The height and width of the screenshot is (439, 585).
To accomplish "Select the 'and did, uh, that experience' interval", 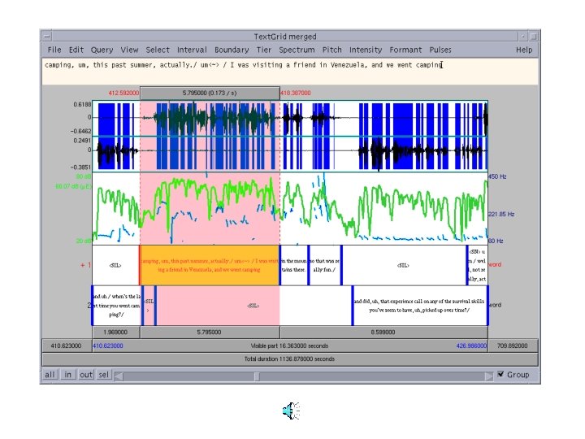I will point(420,306).
